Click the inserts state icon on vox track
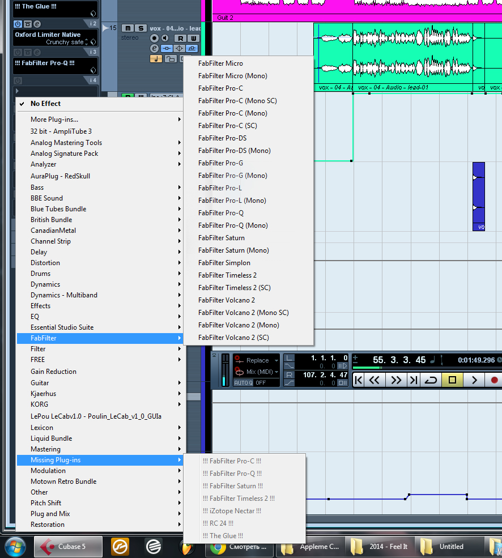The image size is (502, 558). pos(167,48)
